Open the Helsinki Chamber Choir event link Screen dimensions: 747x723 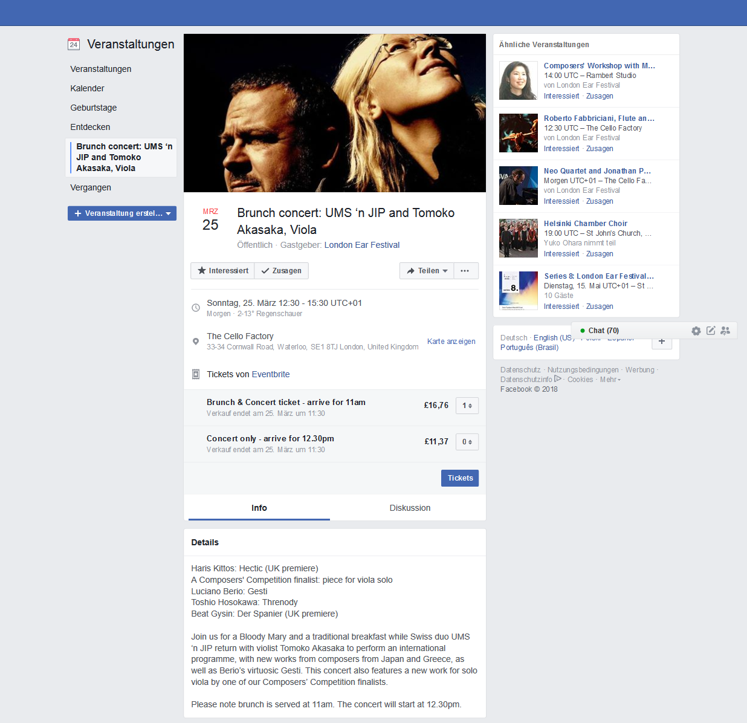(586, 224)
